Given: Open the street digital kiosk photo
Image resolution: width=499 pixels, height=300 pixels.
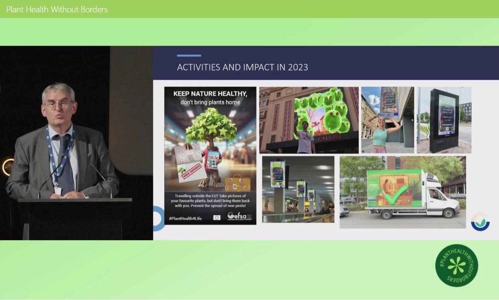Looking at the screenshot, I should 444,120.
